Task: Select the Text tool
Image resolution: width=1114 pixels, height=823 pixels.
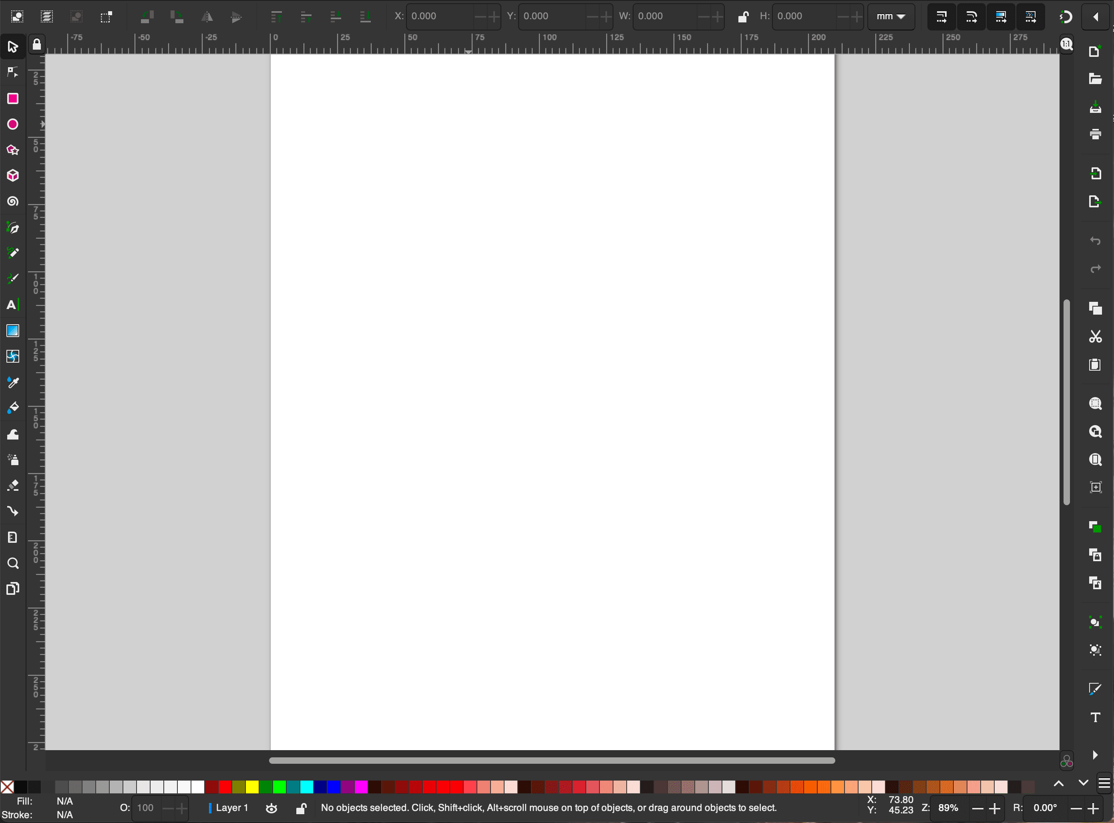Action: click(13, 305)
